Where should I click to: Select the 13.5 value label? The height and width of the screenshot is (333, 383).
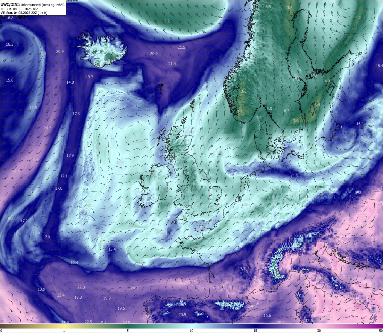[x=309, y=321]
